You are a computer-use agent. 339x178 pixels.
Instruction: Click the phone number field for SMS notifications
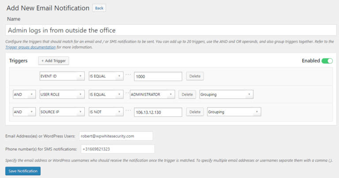(x=117, y=149)
